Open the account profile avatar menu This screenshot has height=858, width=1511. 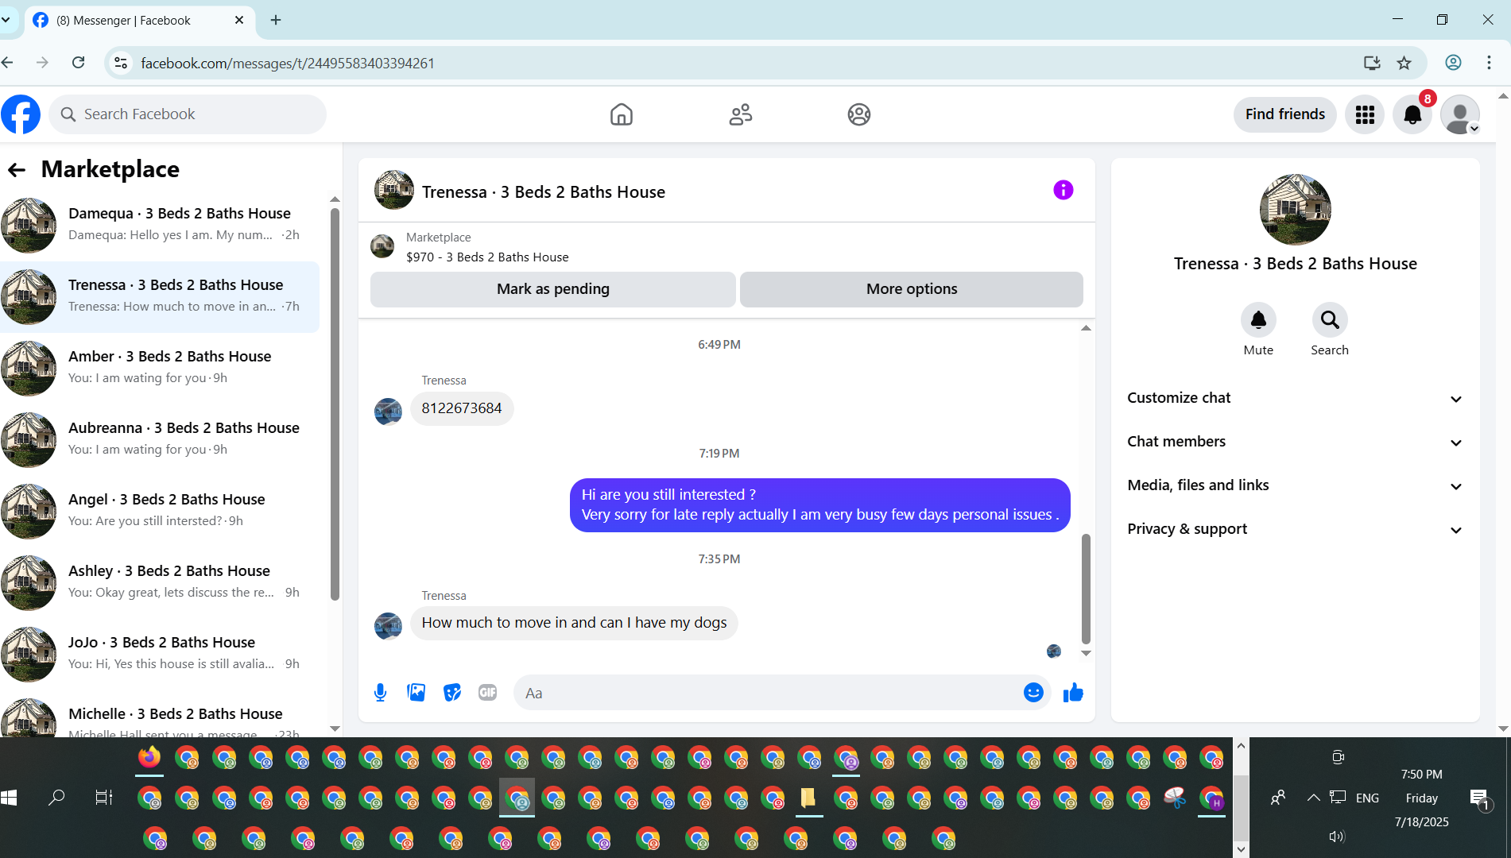1460,114
